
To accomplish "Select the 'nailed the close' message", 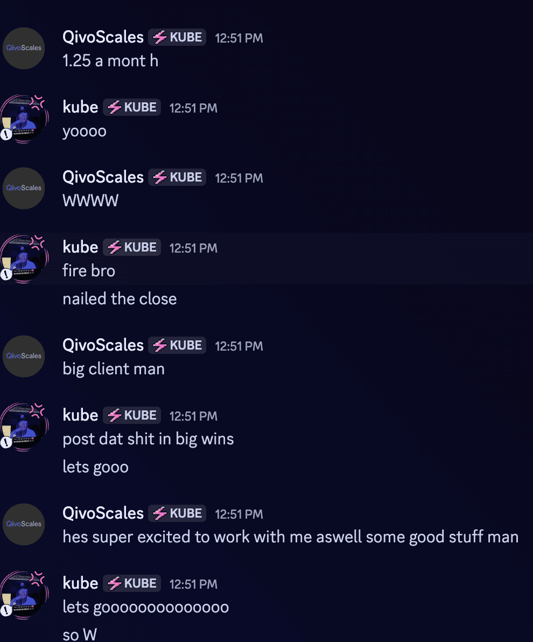I will (120, 299).
